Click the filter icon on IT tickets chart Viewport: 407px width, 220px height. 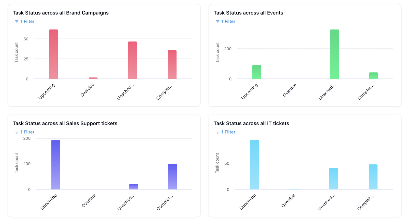tap(217, 132)
